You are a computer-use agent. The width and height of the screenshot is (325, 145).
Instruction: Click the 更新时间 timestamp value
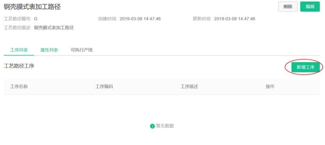pyautogui.click(x=235, y=19)
